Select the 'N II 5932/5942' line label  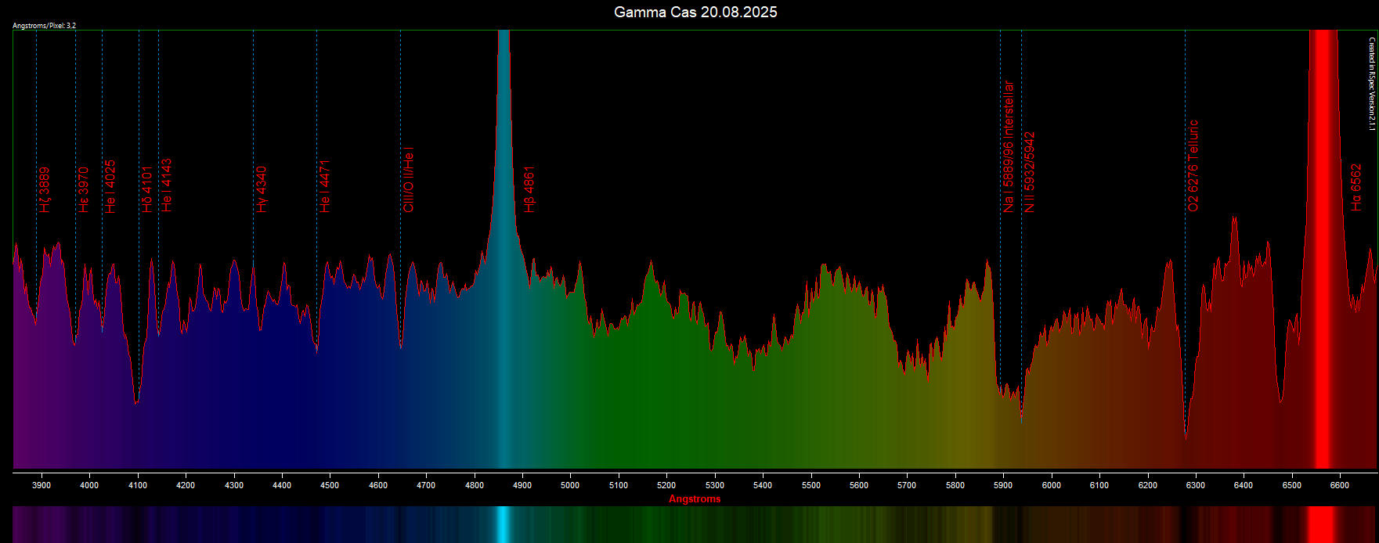(1030, 171)
